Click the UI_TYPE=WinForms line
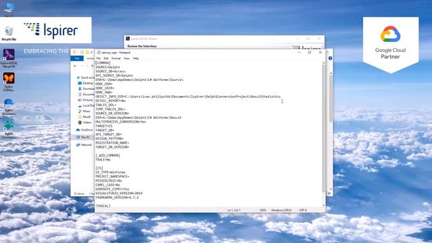Image resolution: width=432 pixels, height=243 pixels. click(110, 172)
